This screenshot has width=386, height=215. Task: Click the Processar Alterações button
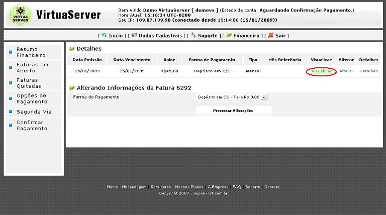[x=233, y=111]
